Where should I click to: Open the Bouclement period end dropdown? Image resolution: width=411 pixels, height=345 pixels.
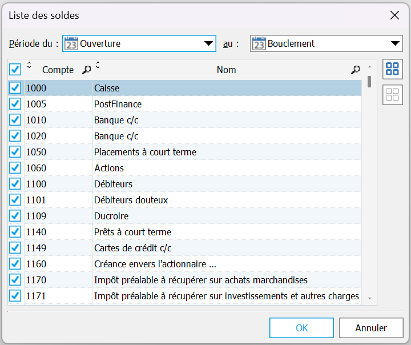tap(396, 43)
